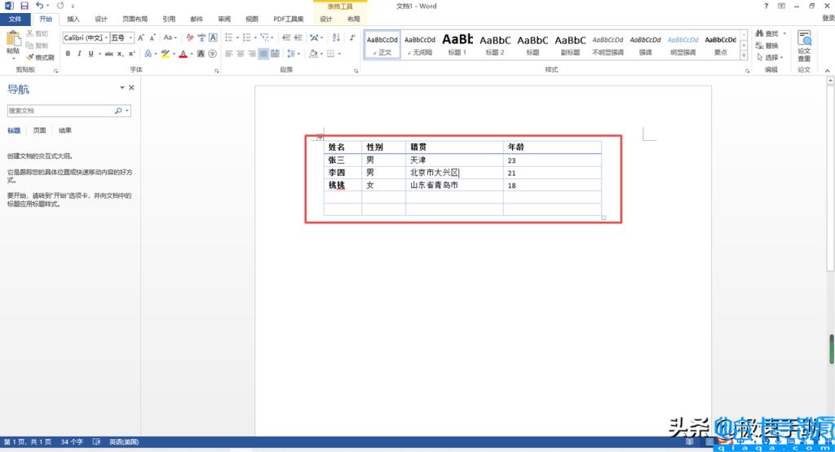Open the 文件 (File) tab
Screen dimensions: 835x452
[x=15, y=20]
